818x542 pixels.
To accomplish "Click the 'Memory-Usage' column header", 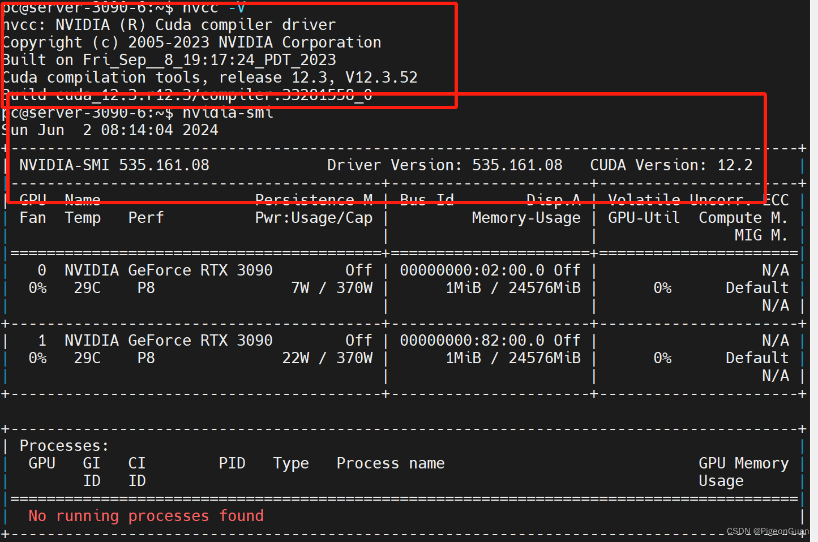I will (x=526, y=218).
